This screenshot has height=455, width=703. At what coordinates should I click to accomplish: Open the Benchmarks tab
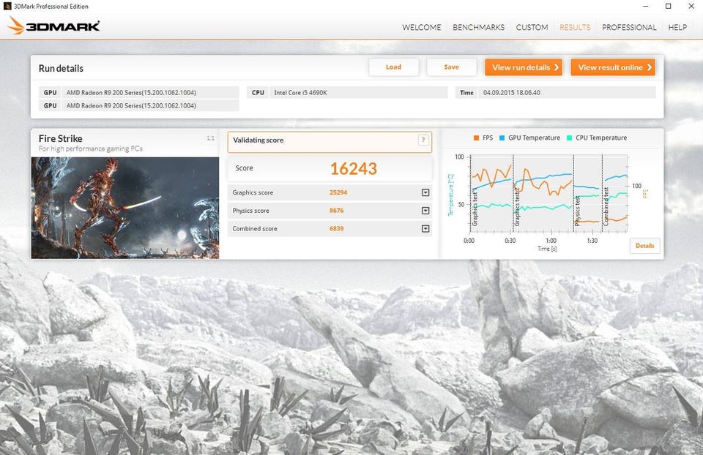click(x=478, y=27)
